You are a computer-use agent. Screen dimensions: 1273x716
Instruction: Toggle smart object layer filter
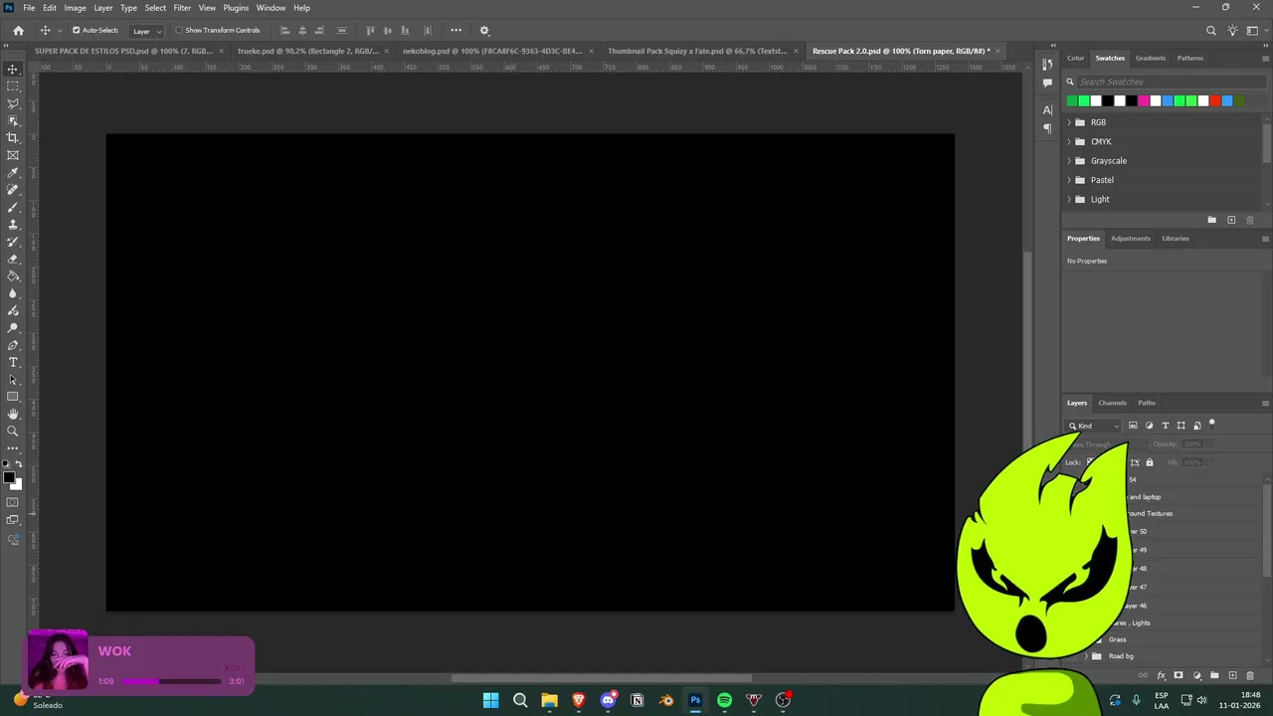coord(1197,426)
